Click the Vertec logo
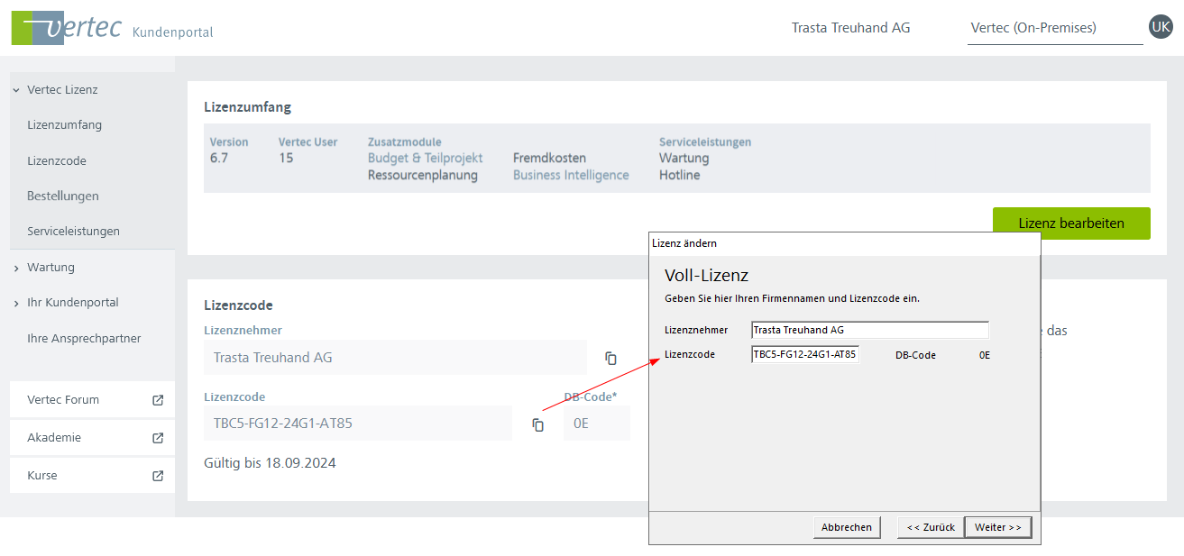The height and width of the screenshot is (556, 1184). tap(67, 27)
